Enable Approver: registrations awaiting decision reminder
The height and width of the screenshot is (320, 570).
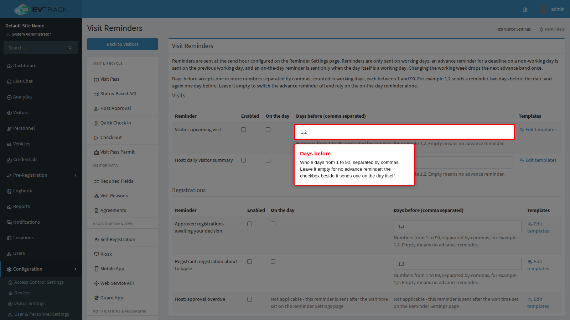(250, 224)
